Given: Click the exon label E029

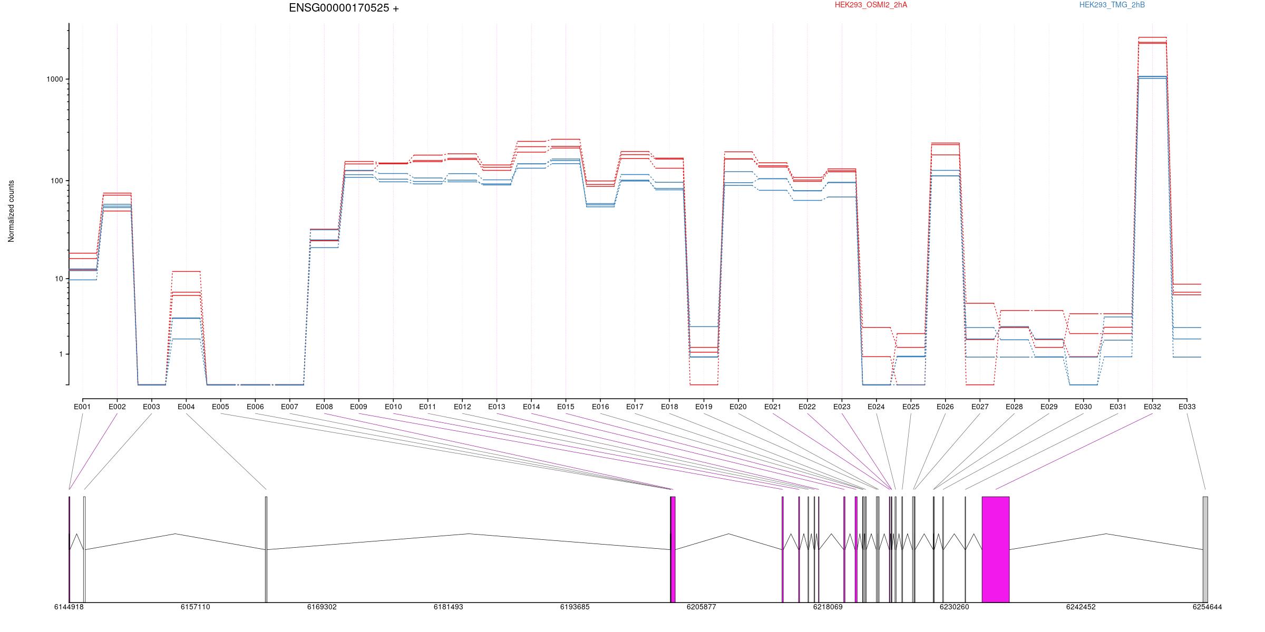Looking at the screenshot, I should click(x=1049, y=407).
